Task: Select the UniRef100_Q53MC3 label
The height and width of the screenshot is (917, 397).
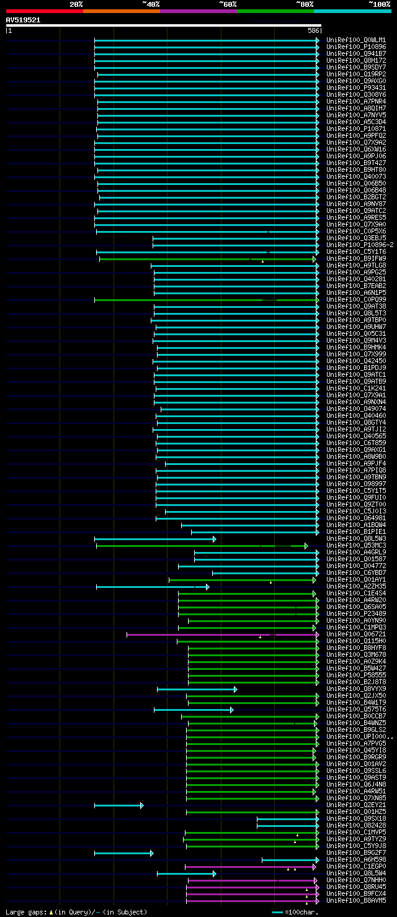Action: [x=356, y=546]
